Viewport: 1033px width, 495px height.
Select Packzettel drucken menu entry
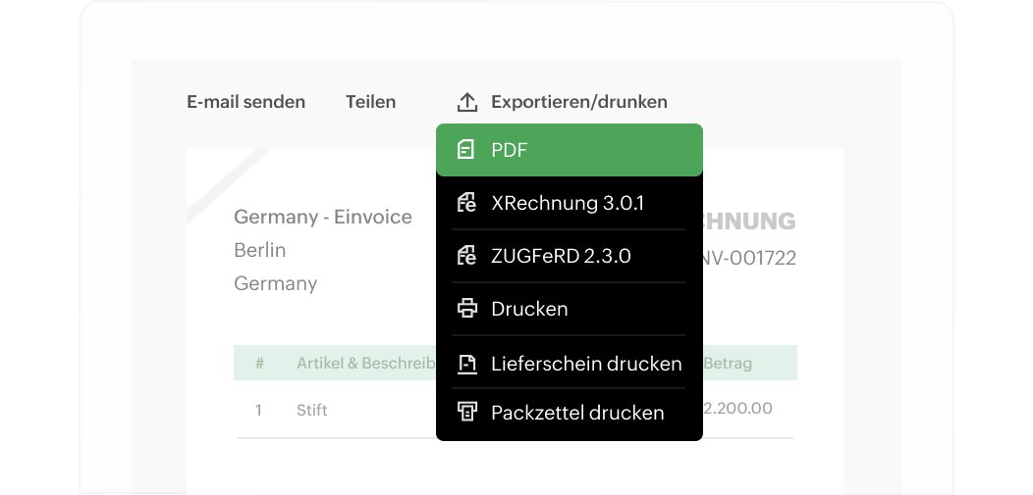pyautogui.click(x=570, y=413)
